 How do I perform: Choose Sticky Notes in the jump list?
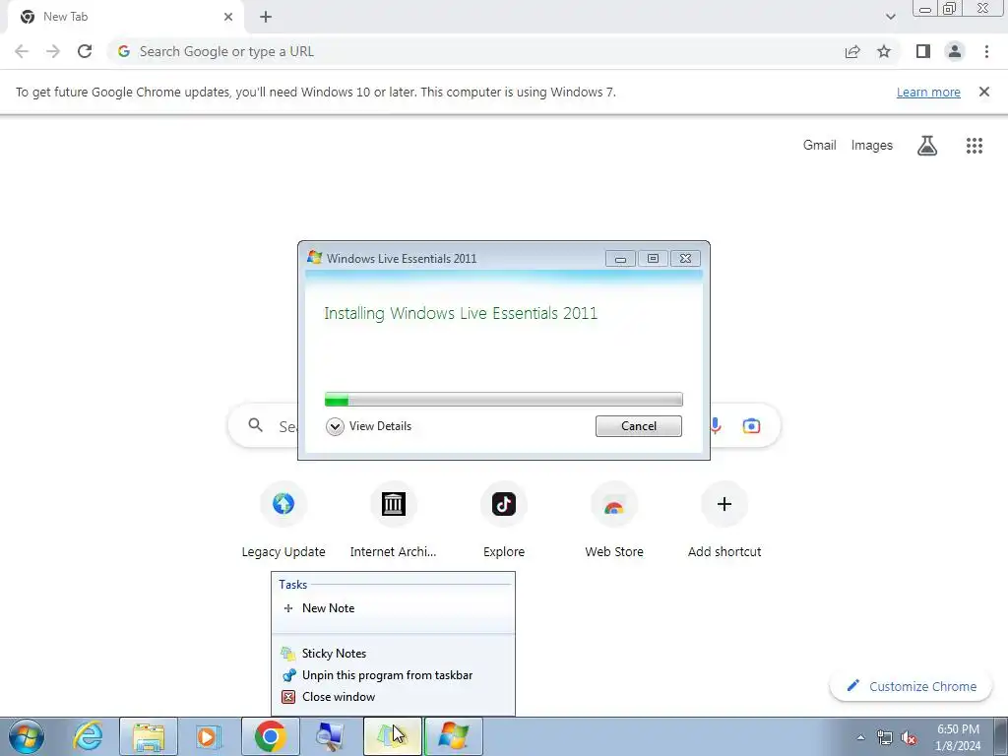coord(393,654)
